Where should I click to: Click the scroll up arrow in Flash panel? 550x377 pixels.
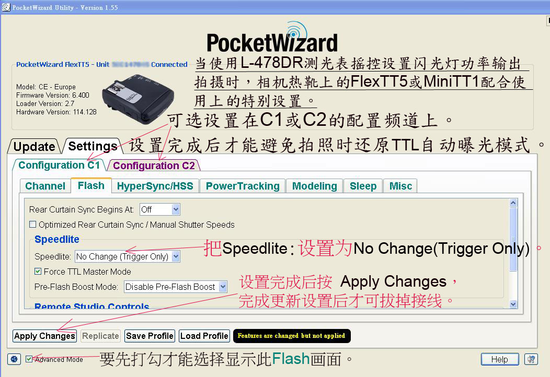pyautogui.click(x=513, y=203)
